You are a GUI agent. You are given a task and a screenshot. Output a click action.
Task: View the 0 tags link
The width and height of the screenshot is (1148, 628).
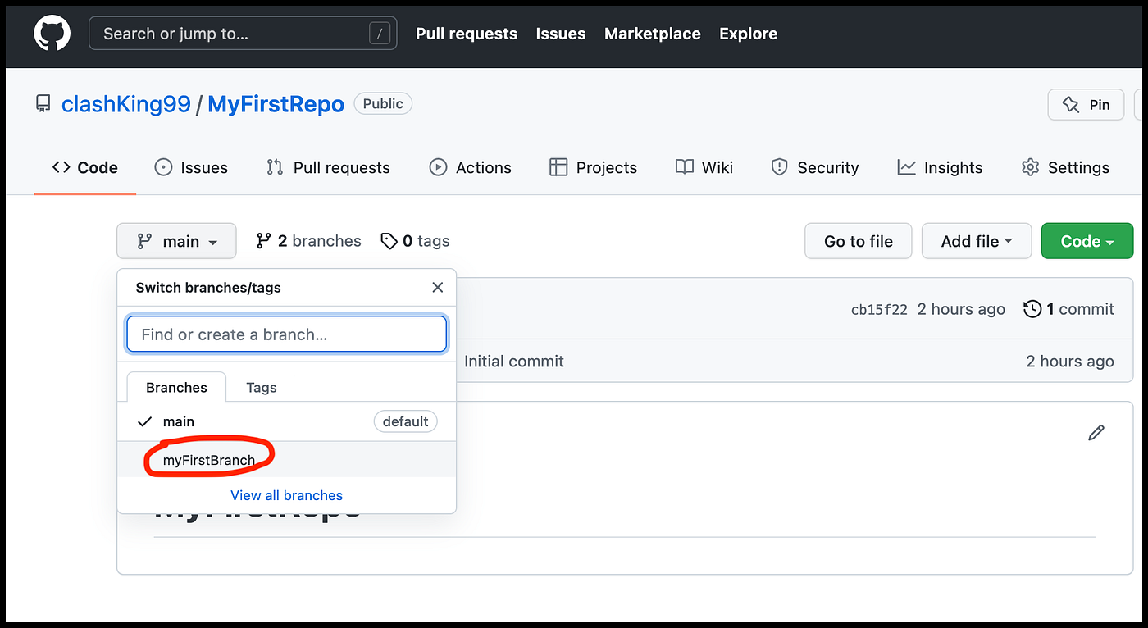415,241
